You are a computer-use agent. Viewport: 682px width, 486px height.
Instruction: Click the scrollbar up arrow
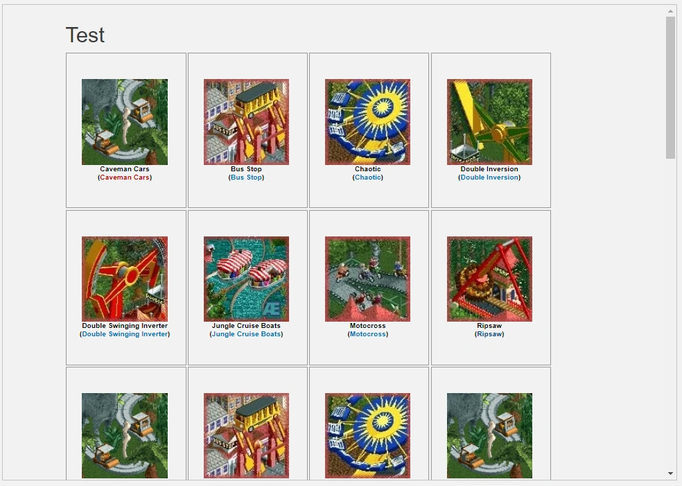point(670,11)
